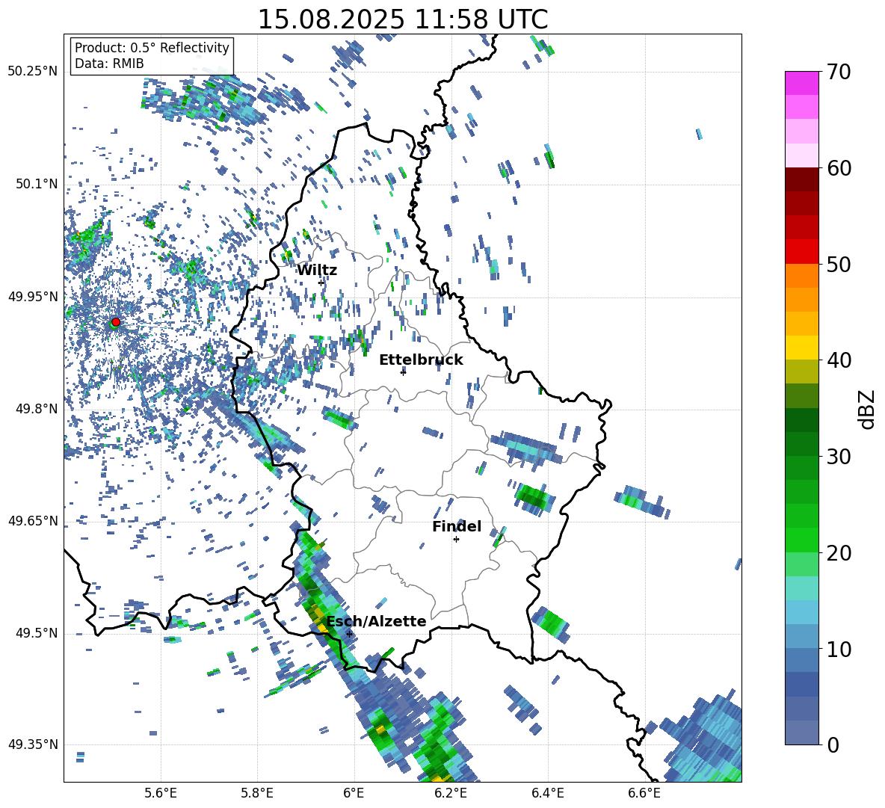Click the 49.5°N latitude label
This screenshot has width=885, height=808.
point(36,633)
